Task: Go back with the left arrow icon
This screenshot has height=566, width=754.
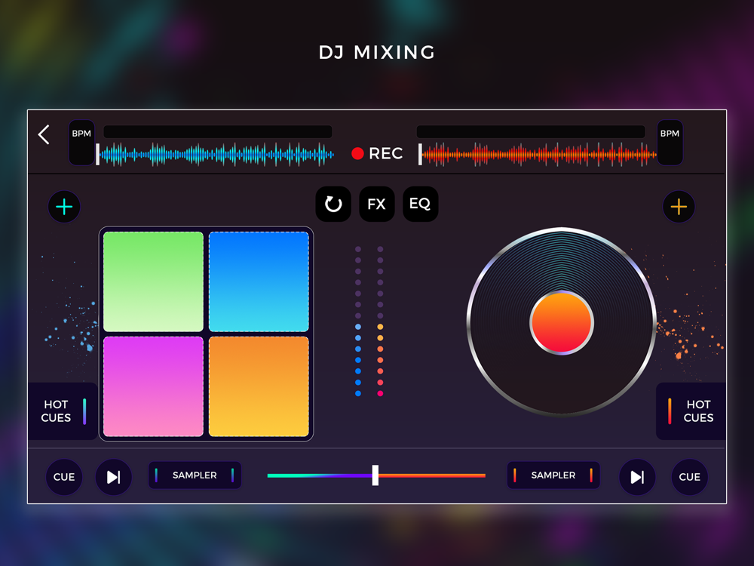Action: 44,135
